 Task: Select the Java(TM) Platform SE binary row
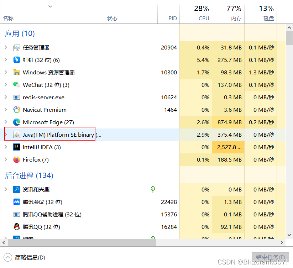[x=57, y=135]
